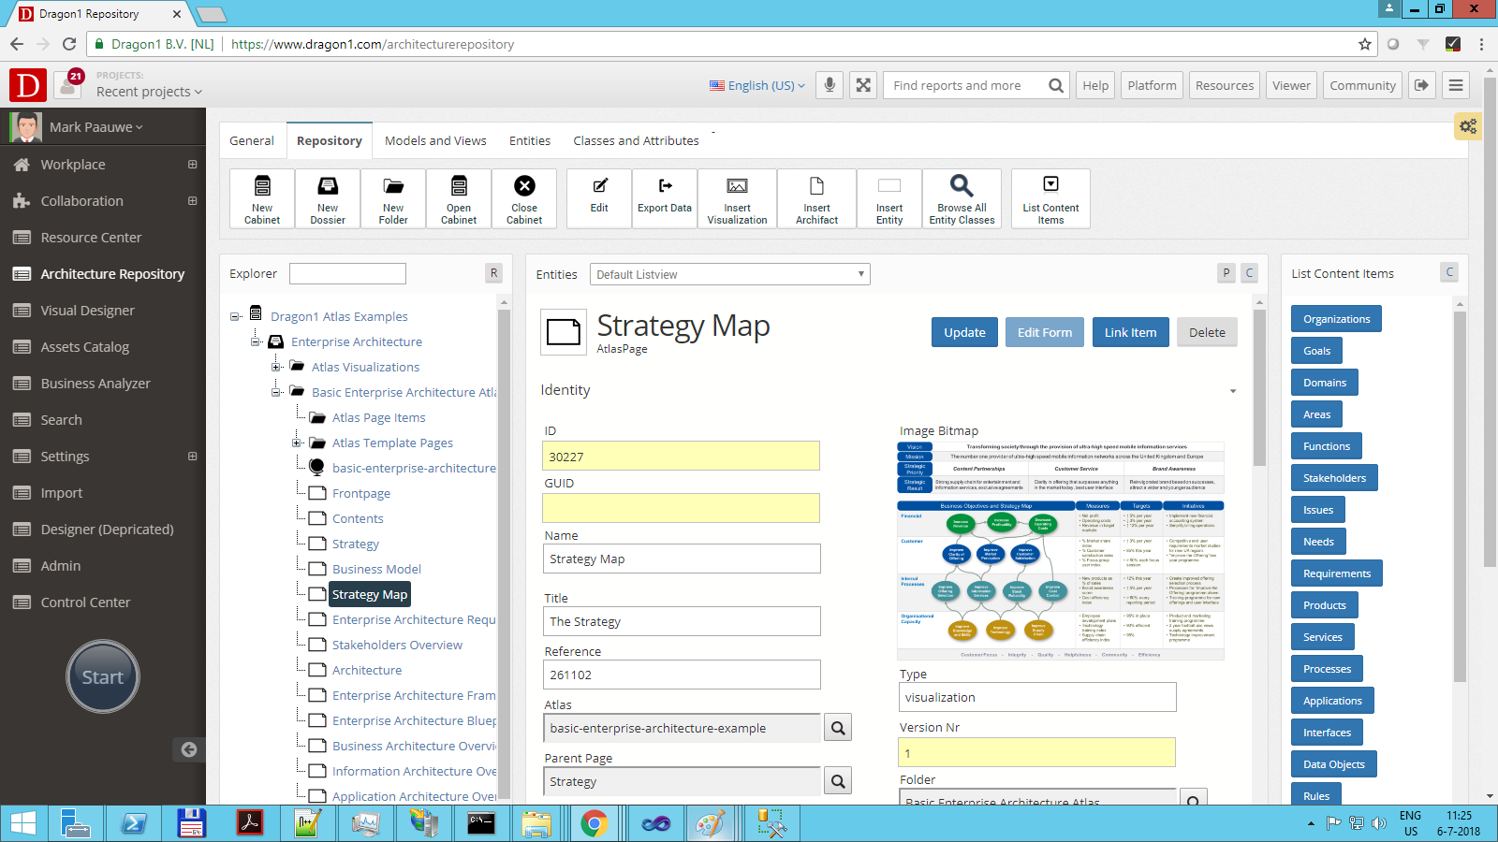1498x842 pixels.
Task: Select the Edit pencil tool
Action: (x=599, y=198)
